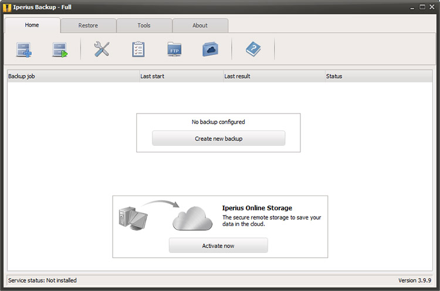Click the Run backup job toolbar icon
Image resolution: width=440 pixels, height=291 pixels.
(60, 50)
